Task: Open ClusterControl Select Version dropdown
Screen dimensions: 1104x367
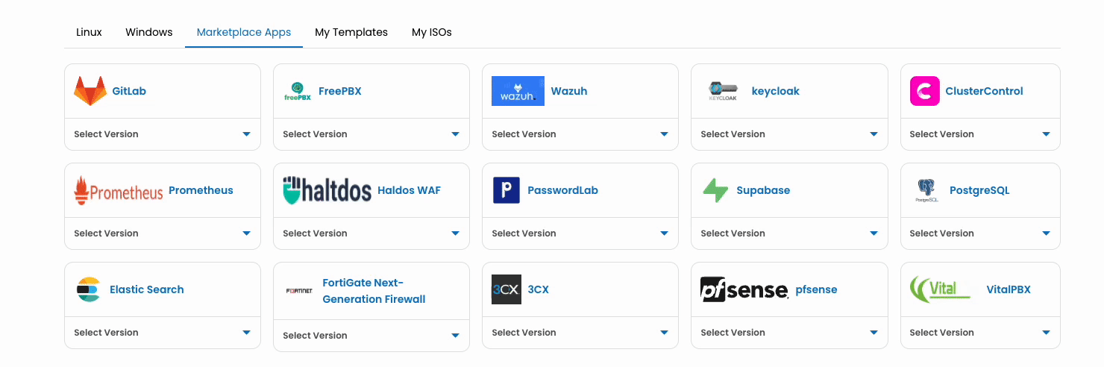Action: [x=980, y=134]
